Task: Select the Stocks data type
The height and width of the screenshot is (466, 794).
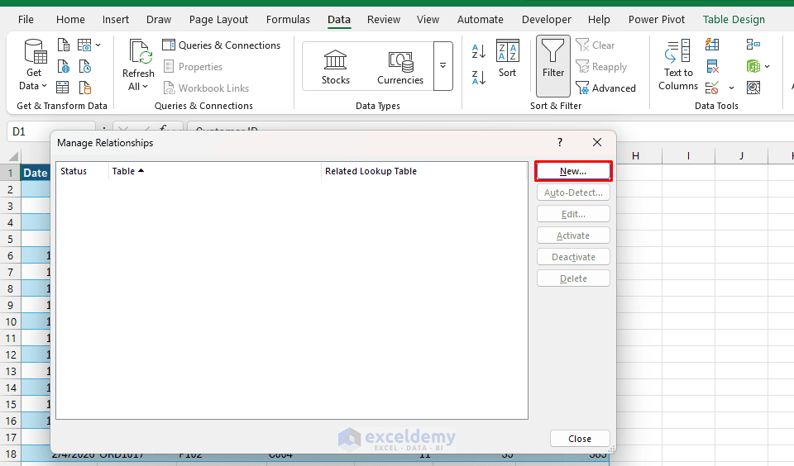Action: (x=335, y=67)
